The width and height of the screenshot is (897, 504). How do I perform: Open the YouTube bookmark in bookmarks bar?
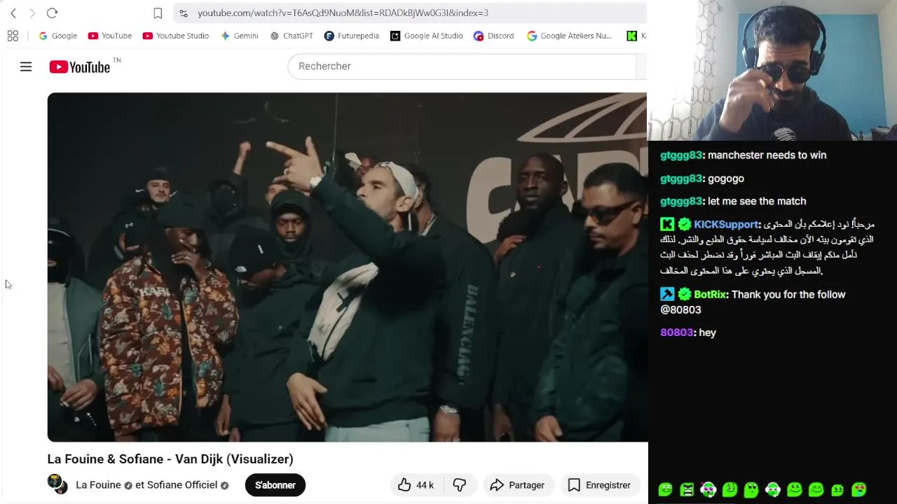click(110, 36)
